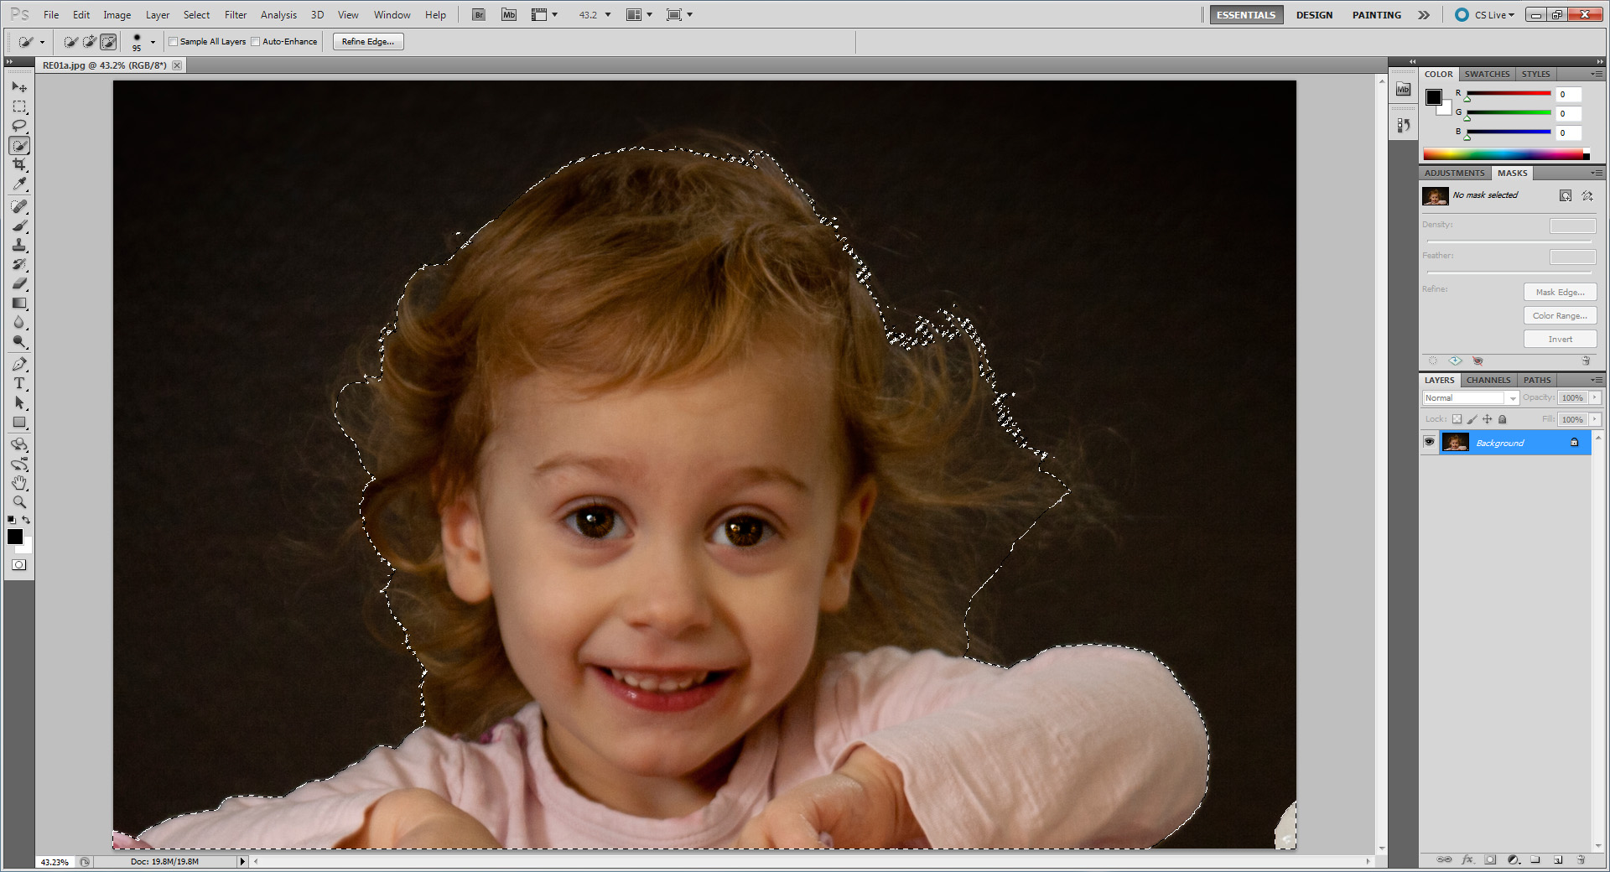
Task: Open the Screen Mode dropdown
Action: (x=679, y=14)
